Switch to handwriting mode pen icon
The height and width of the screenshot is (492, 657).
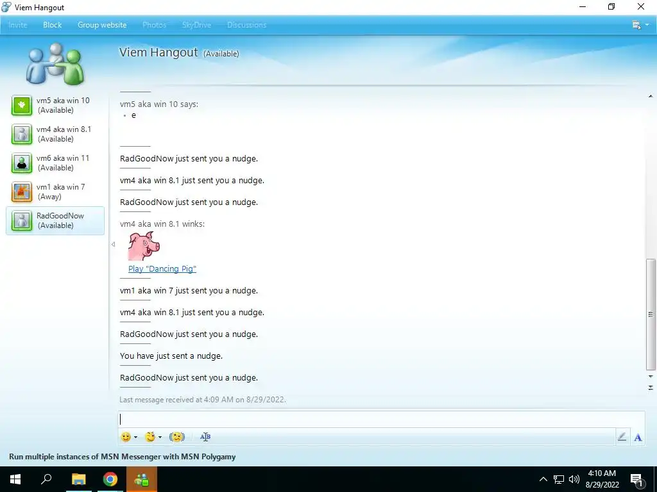pos(622,437)
